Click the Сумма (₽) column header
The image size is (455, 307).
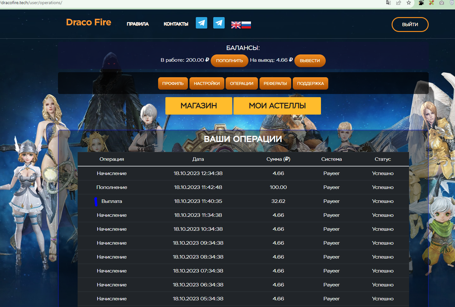pos(278,159)
